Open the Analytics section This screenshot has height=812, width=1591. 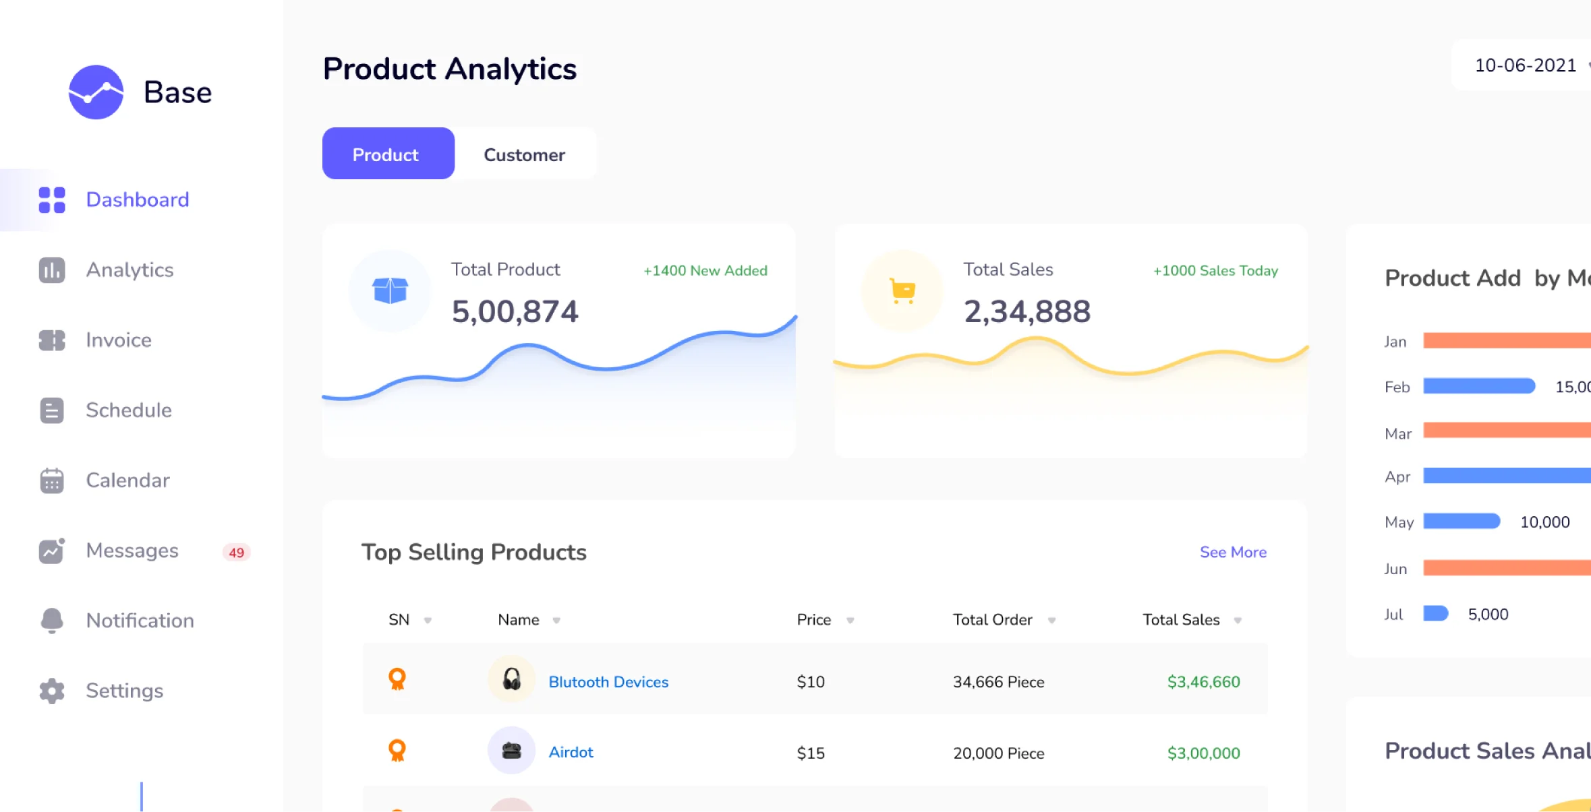tap(127, 270)
